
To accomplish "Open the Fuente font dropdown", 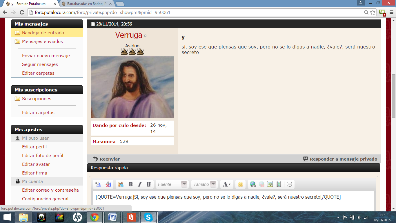I will (x=172, y=184).
